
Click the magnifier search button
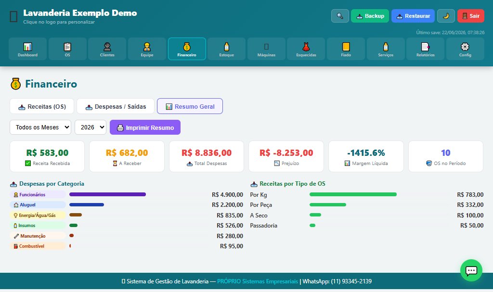tap(340, 16)
